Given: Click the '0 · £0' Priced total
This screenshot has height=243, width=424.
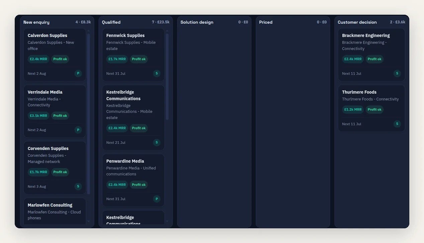Looking at the screenshot, I should [322, 22].
